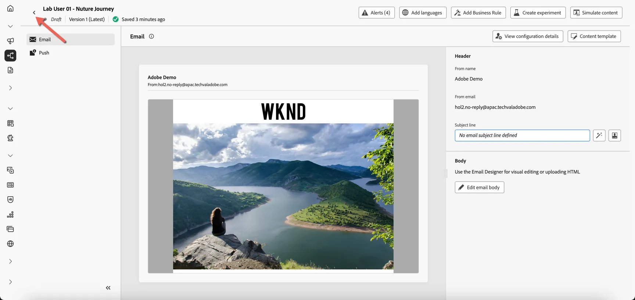Click Add Business Rule
Viewport: 635px width, 300px height.
point(478,12)
